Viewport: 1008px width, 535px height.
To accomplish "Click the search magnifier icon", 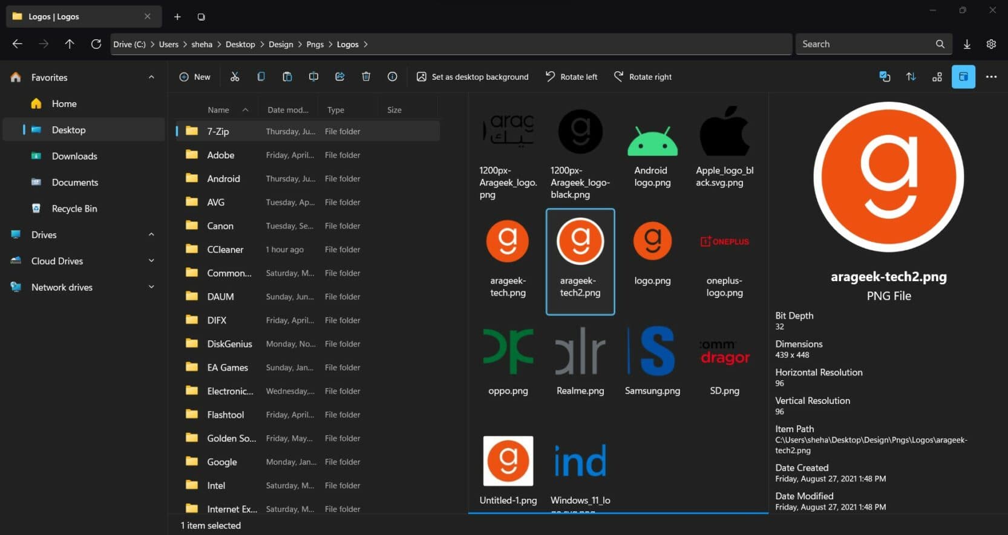I will click(940, 44).
